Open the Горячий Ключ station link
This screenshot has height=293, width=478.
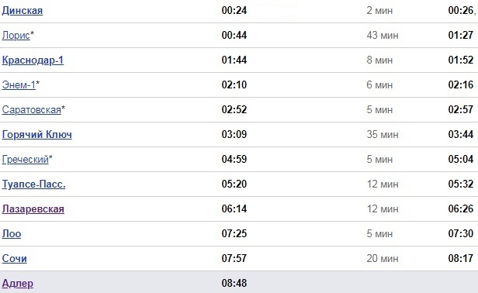pyautogui.click(x=37, y=135)
